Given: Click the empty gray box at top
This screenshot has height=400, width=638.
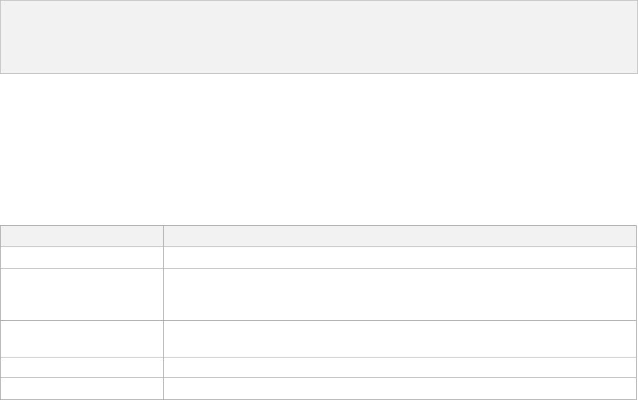Looking at the screenshot, I should [x=319, y=37].
